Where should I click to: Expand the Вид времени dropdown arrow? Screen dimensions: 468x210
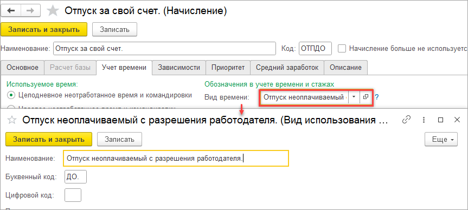(354, 97)
